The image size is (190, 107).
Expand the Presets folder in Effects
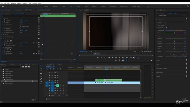click(1, 69)
